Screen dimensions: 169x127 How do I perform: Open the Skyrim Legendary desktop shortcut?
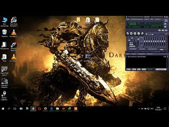pyautogui.click(x=5, y=96)
